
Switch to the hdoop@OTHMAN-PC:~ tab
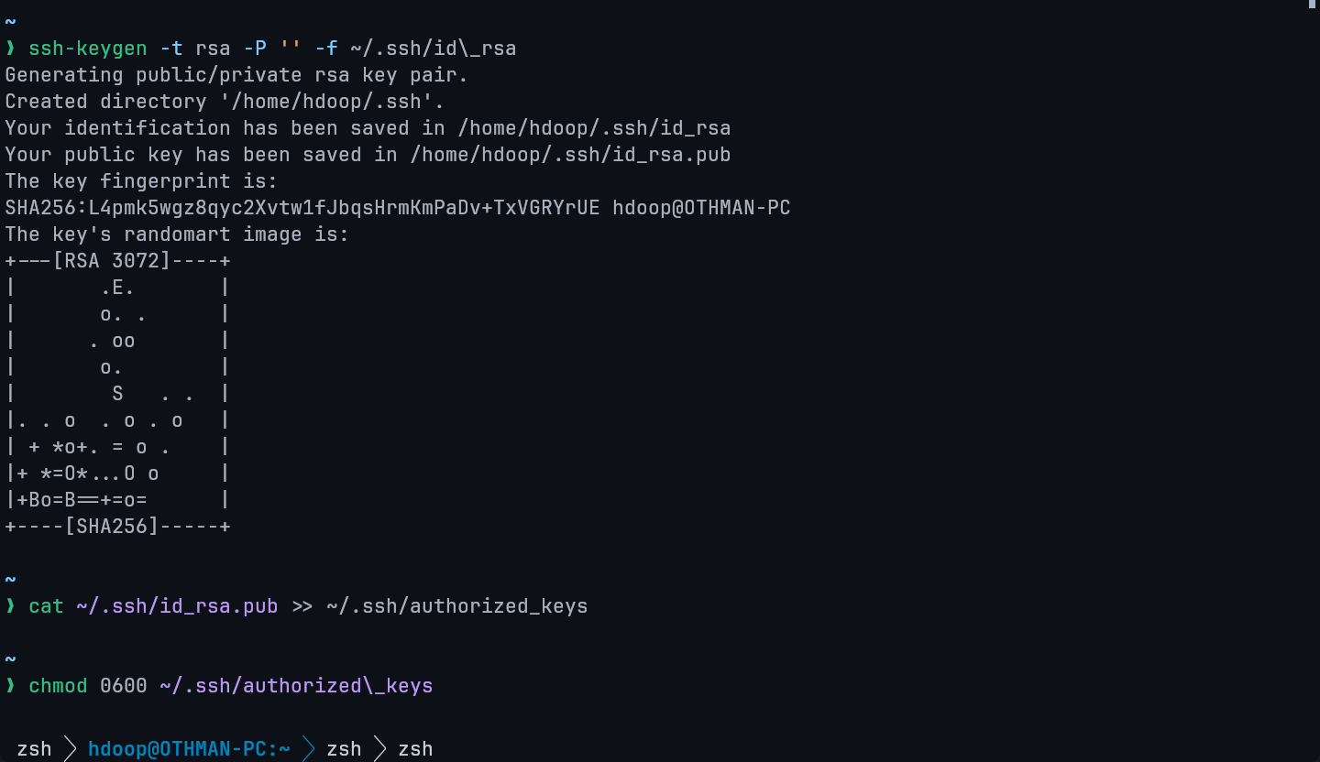[189, 748]
